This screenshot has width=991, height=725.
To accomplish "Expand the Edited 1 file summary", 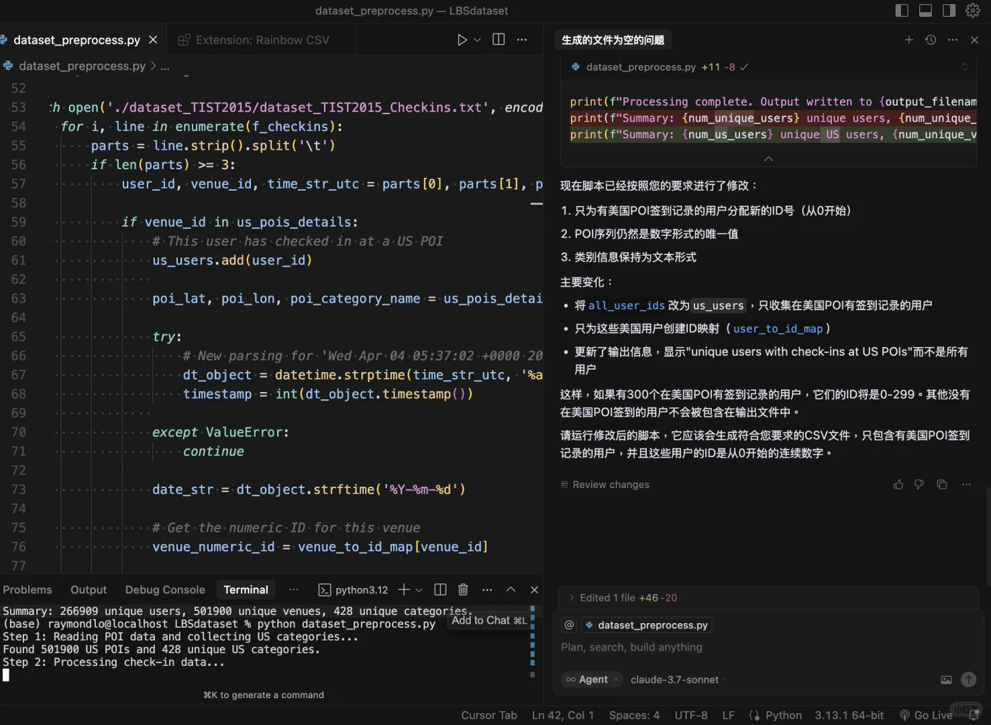I will 623,598.
